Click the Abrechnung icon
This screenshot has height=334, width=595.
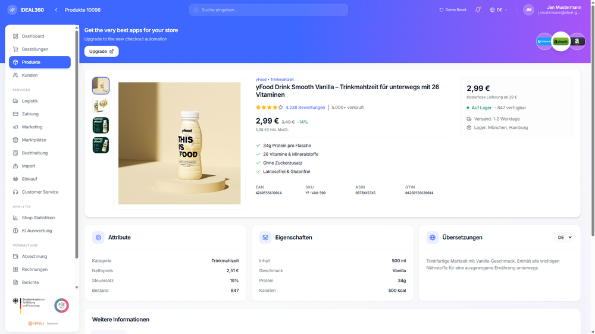pyautogui.click(x=15, y=256)
